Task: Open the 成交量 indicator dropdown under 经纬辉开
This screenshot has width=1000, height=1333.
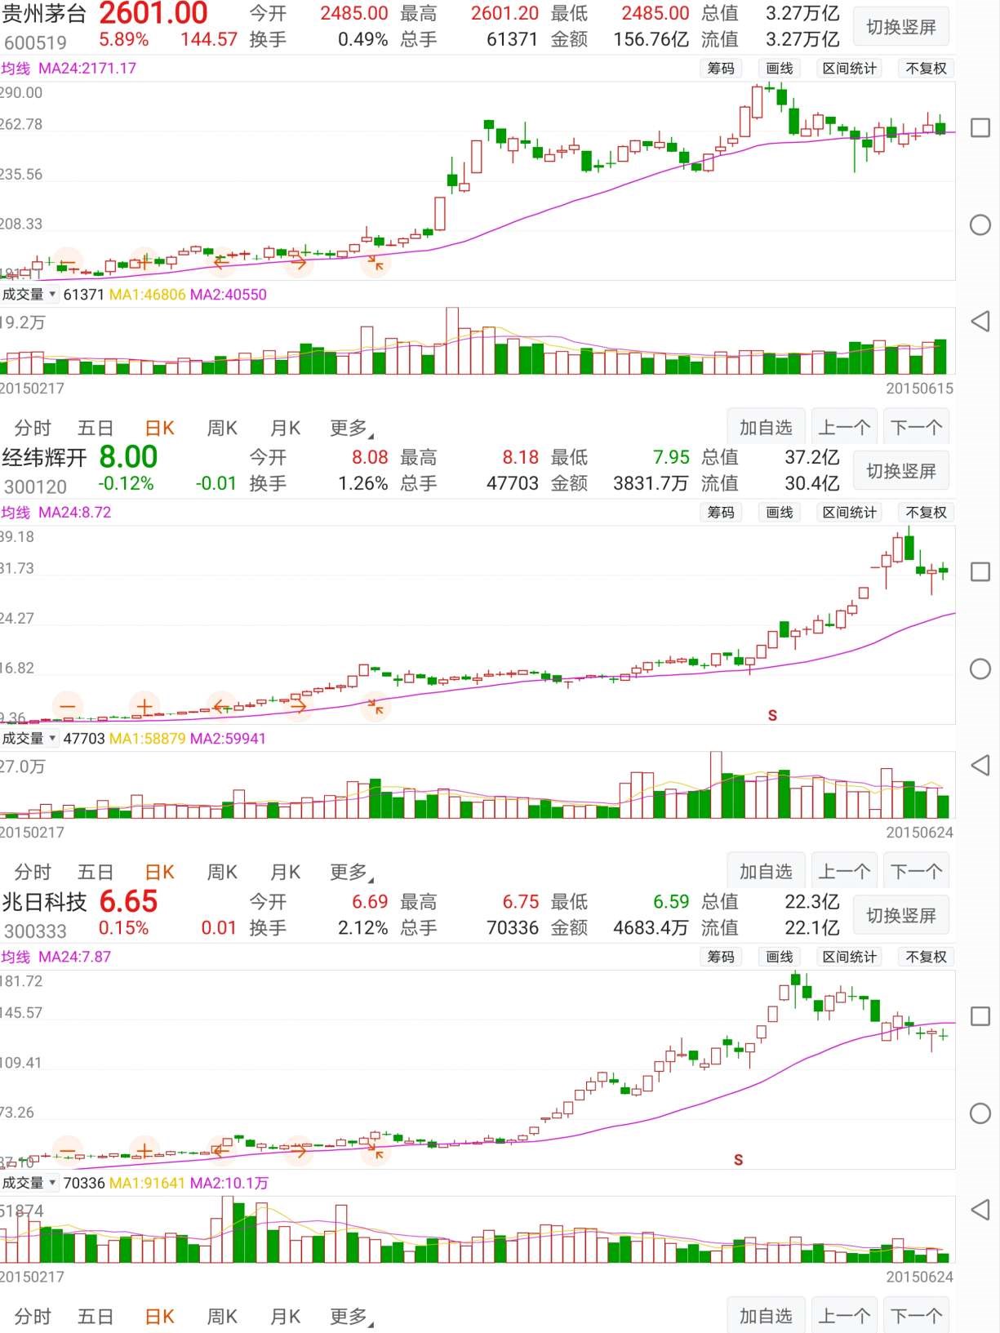Action: tap(29, 739)
